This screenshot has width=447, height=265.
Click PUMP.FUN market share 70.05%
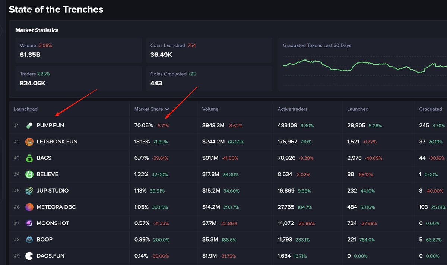(x=144, y=126)
